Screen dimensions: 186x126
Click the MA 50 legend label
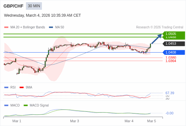60,27
